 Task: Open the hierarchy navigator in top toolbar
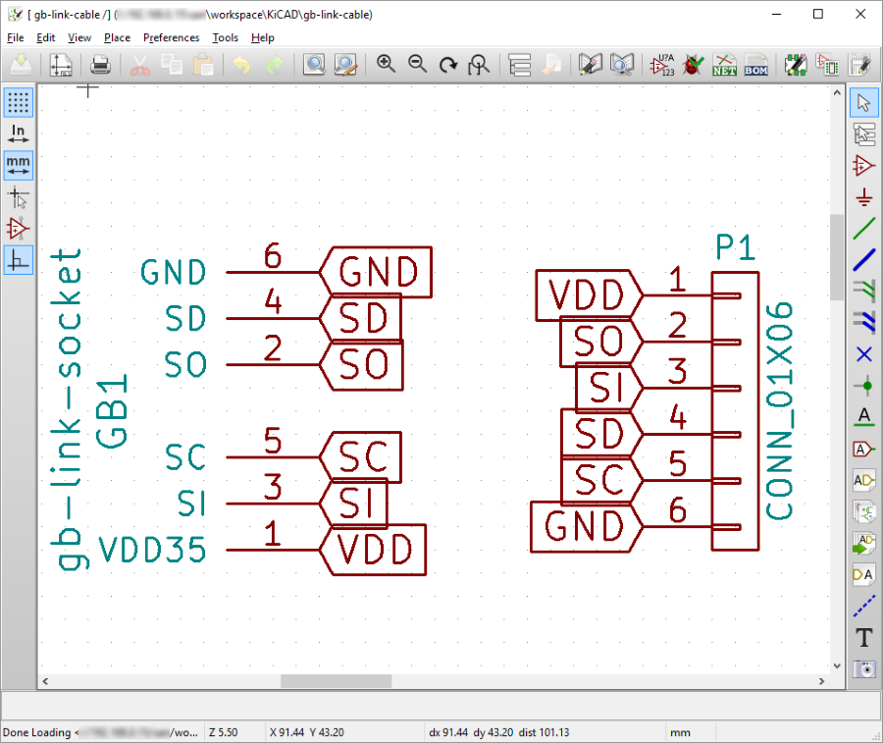[x=519, y=65]
